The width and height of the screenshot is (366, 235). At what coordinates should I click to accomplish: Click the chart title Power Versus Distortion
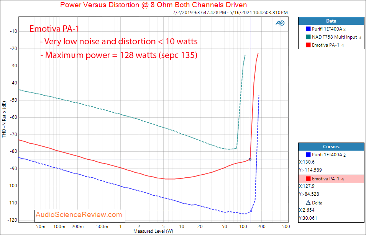coord(153,5)
